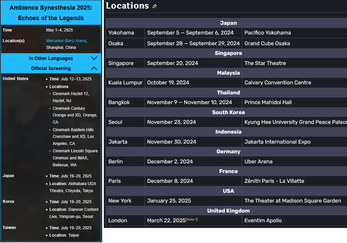The width and height of the screenshot is (347, 243).
Task: Click the Malaysia country header row
Action: (227, 73)
